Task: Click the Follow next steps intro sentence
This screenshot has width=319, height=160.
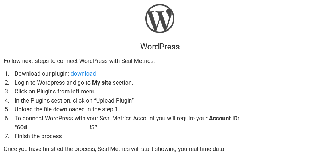Action: (x=79, y=61)
